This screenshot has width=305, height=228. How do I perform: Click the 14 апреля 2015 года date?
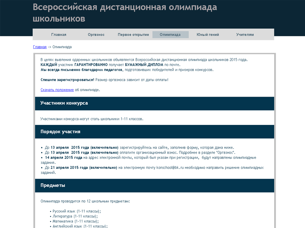point(64,157)
